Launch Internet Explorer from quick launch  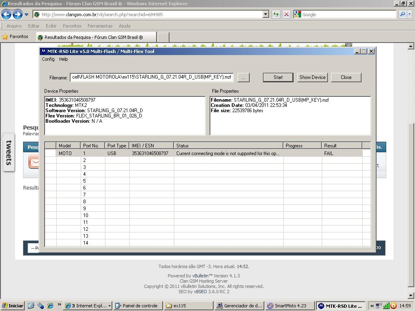point(50,306)
